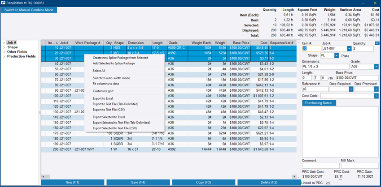
Task: Open the Cost Code dropdown
Action: coord(376,96)
